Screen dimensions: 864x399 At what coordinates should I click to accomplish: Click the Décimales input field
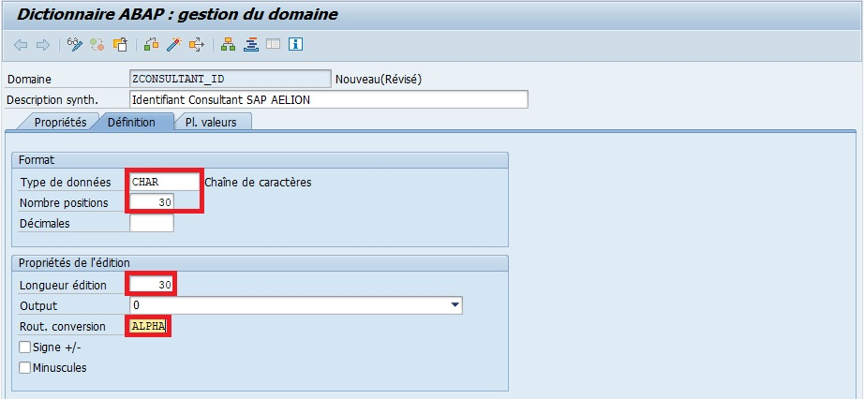(152, 224)
